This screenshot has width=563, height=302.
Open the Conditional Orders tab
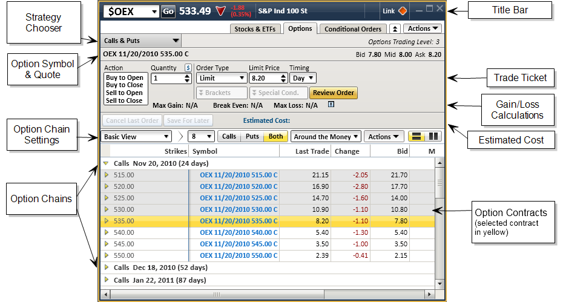point(353,29)
